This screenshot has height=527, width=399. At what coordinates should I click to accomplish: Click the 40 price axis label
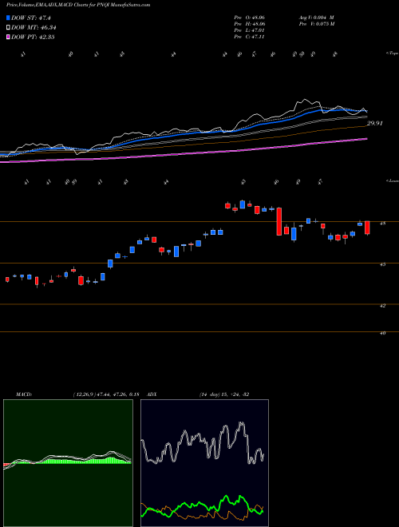coord(383,334)
